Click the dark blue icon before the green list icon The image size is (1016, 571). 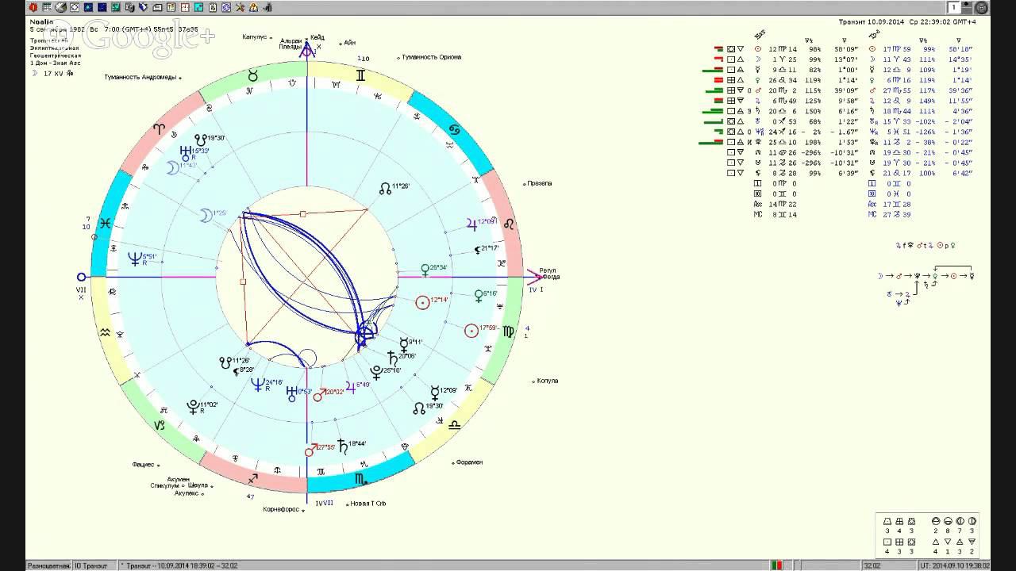click(x=102, y=7)
